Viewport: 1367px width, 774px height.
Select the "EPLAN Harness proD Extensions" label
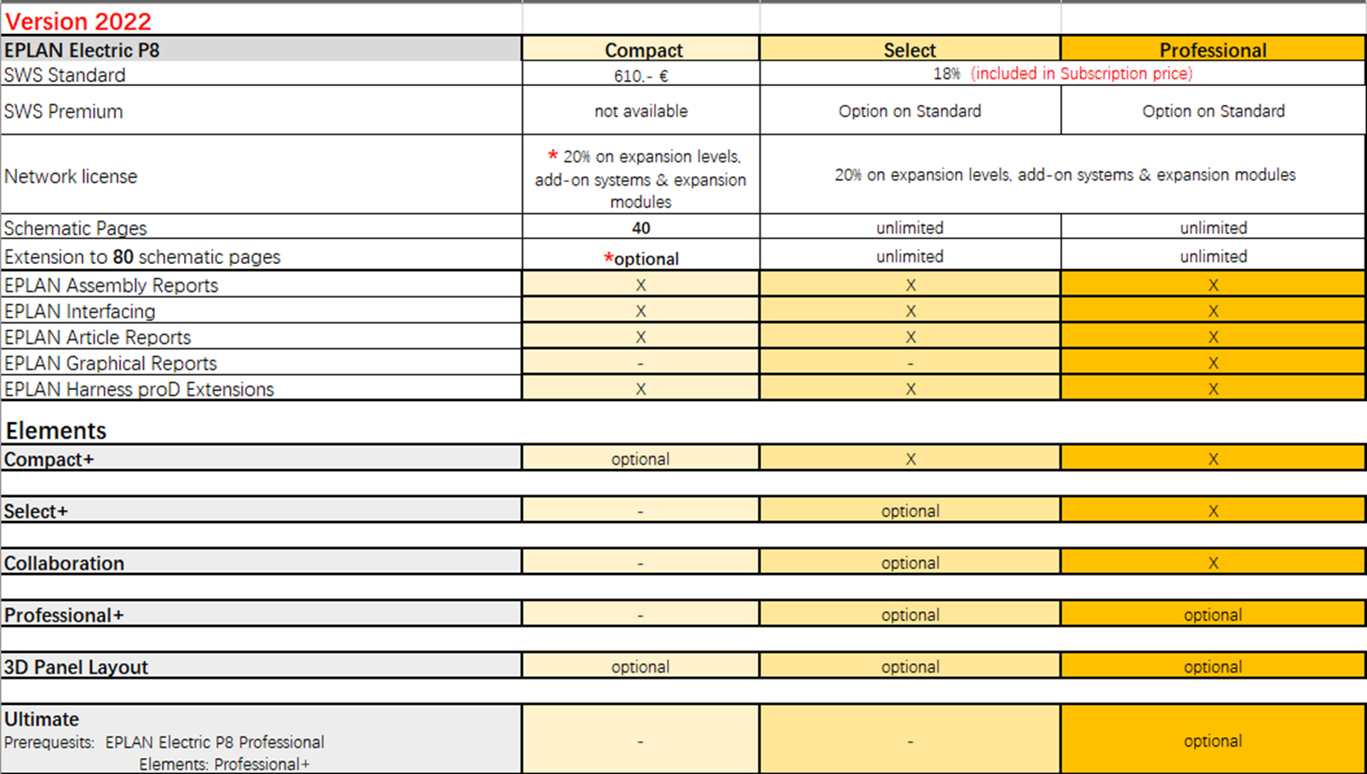pyautogui.click(x=139, y=389)
